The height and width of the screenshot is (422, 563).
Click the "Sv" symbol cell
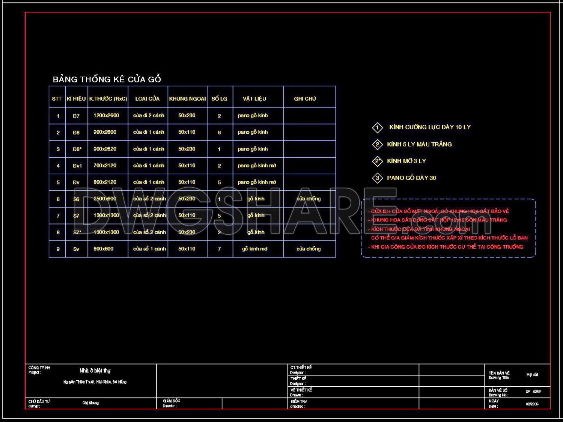click(x=76, y=249)
